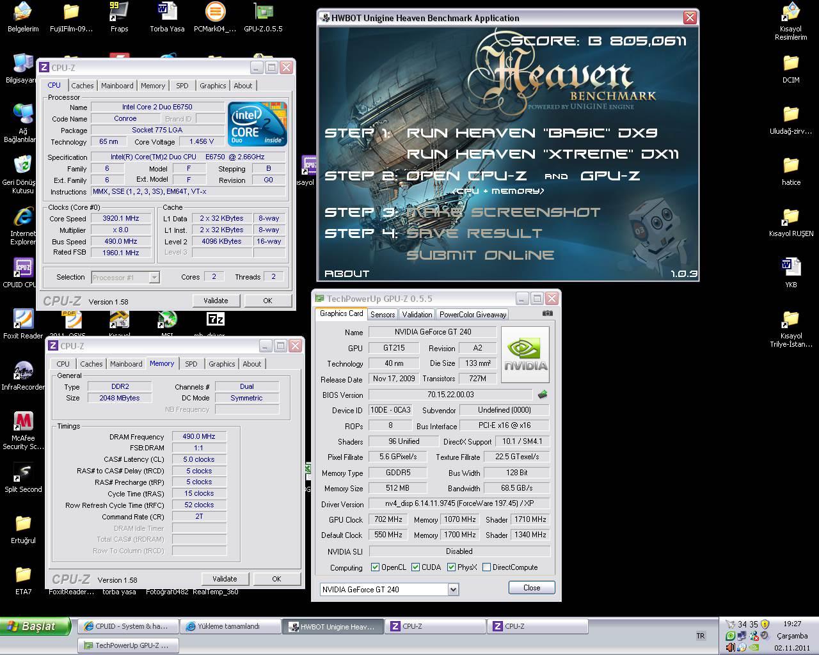Switch to Yükleme tamamlandı taskbar item

tap(230, 626)
